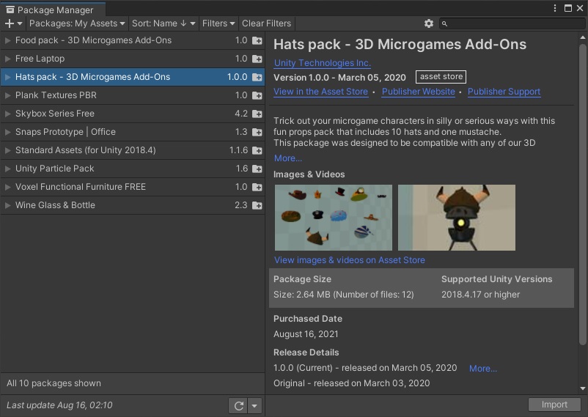Select the Package Manager tab
Viewport: 588px width, 417px height.
tap(53, 10)
